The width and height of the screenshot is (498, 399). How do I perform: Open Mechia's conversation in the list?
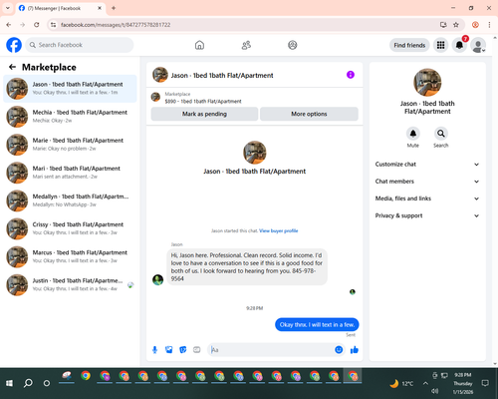coord(70,117)
